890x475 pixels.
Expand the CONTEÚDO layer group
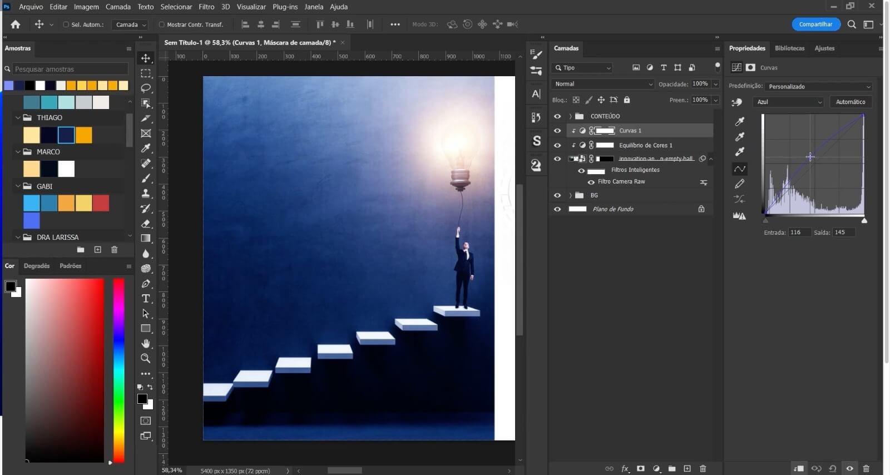coord(570,116)
